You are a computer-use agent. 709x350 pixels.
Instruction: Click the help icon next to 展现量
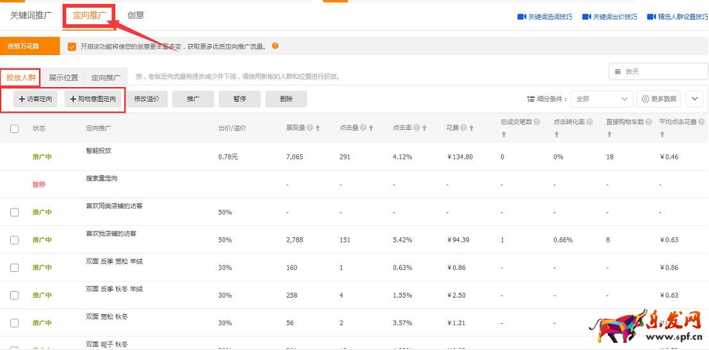[x=310, y=128]
